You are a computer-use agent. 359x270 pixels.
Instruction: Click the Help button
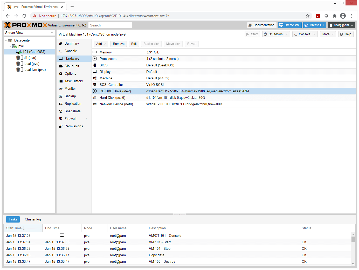(x=346, y=34)
